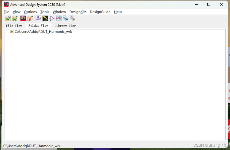Show all windows using greyed toolbar icon
This screenshot has width=230, height=150.
pyautogui.click(x=73, y=18)
